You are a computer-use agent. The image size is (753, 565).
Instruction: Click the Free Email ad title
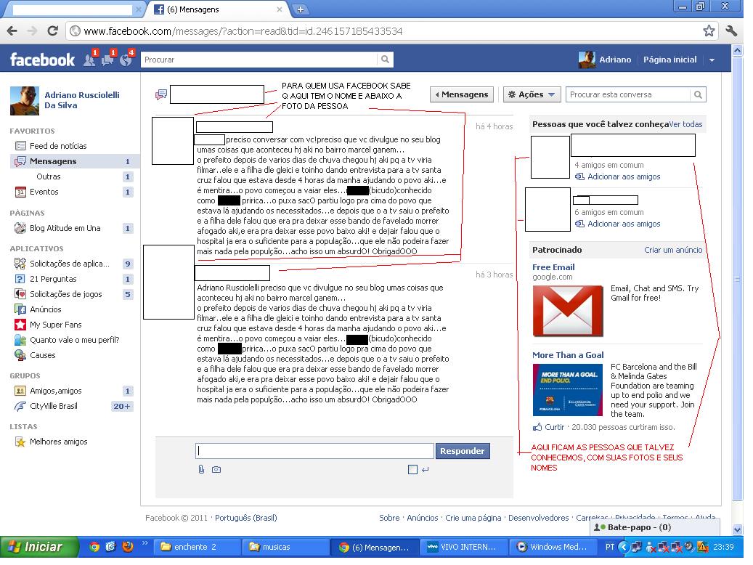(553, 267)
